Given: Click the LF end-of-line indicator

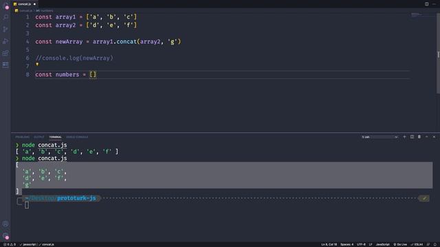Looking at the screenshot, I should point(371,244).
